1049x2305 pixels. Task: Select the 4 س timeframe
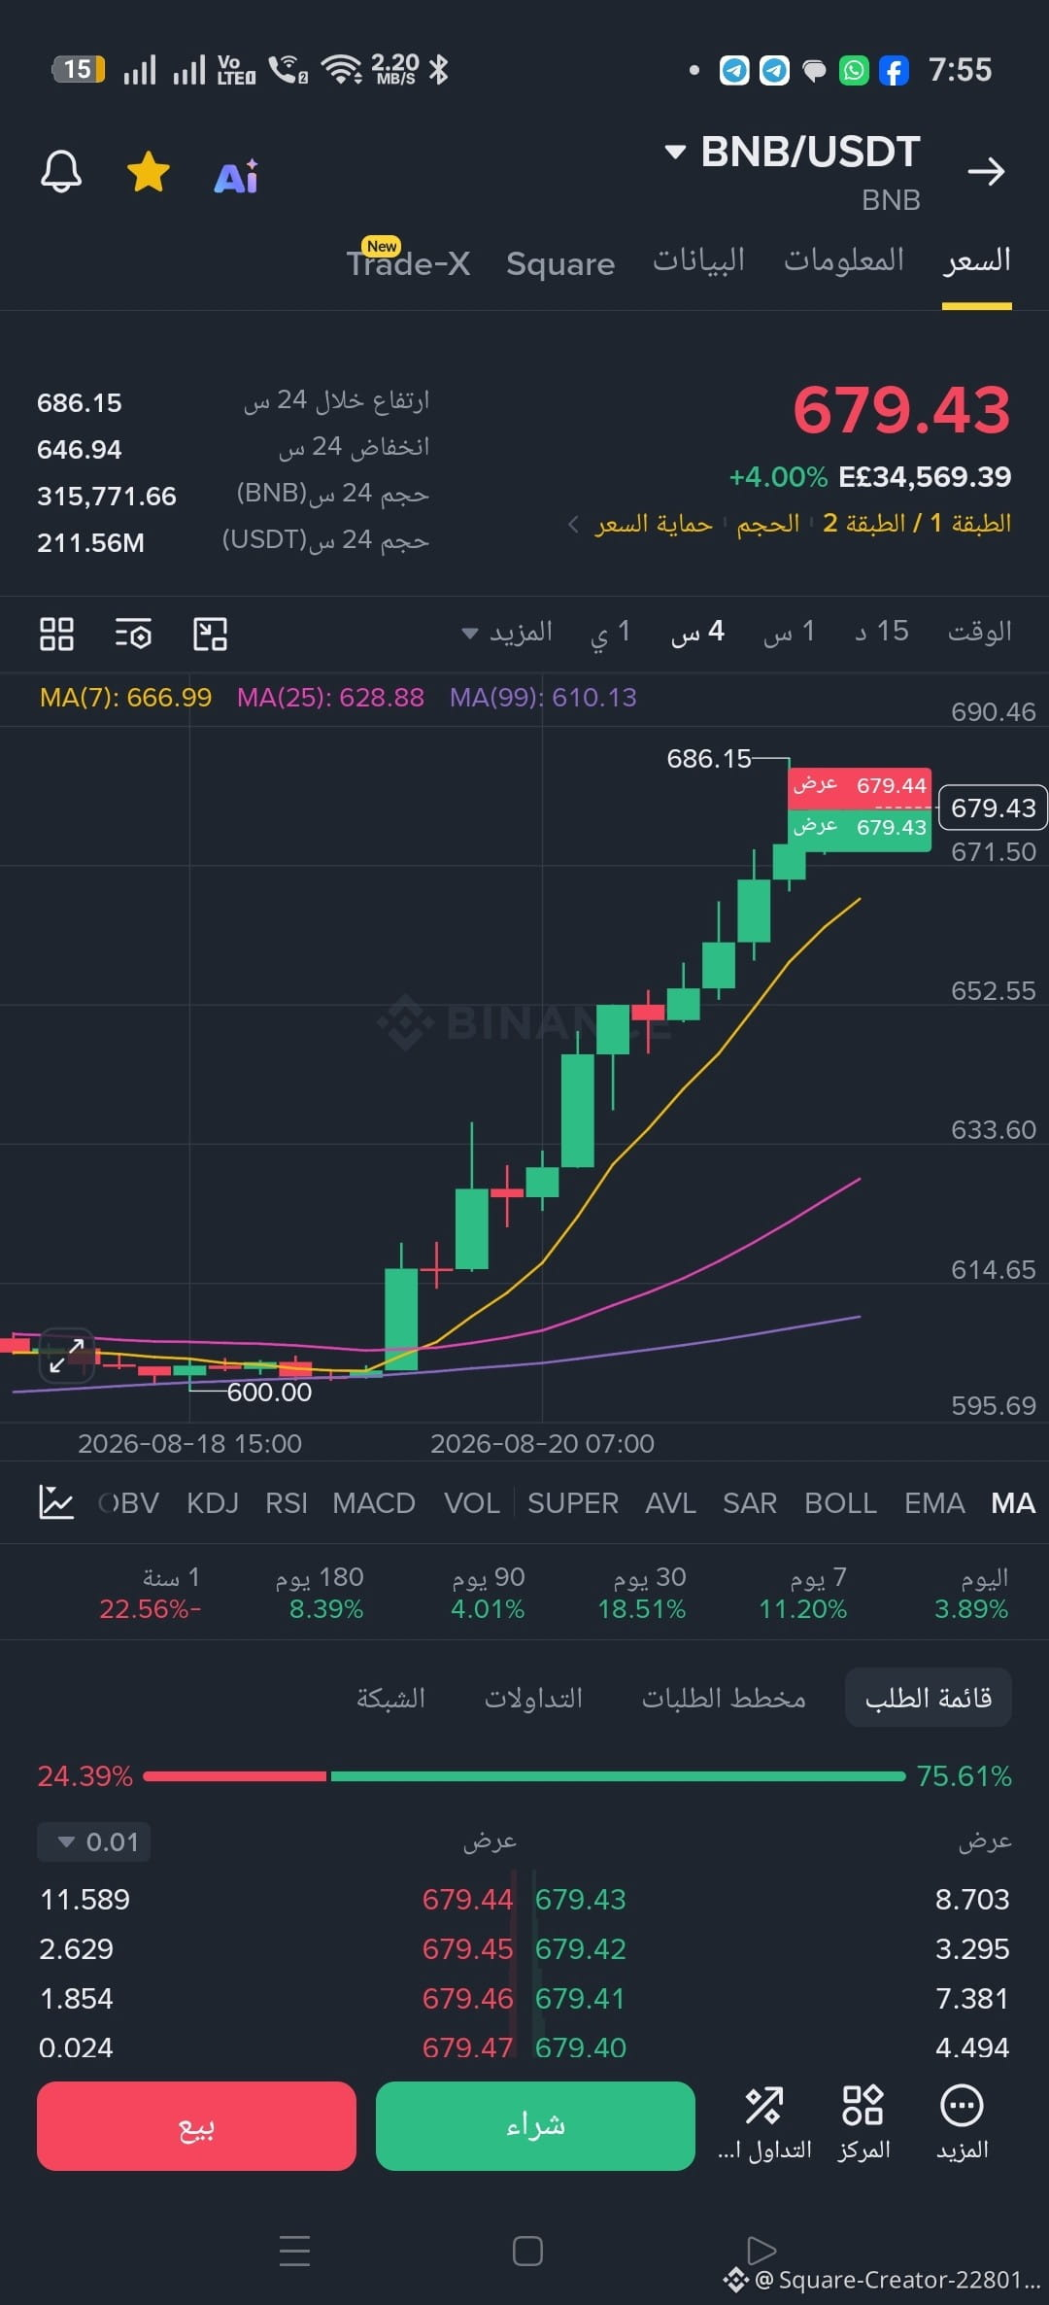tap(697, 633)
